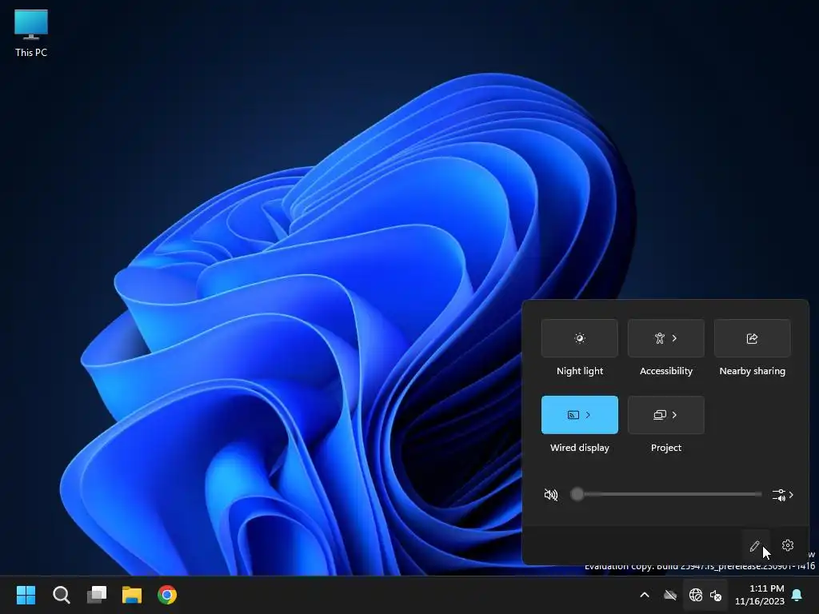Viewport: 819px width, 614px height.
Task: Toggle Nearby sharing tile
Action: 752,338
